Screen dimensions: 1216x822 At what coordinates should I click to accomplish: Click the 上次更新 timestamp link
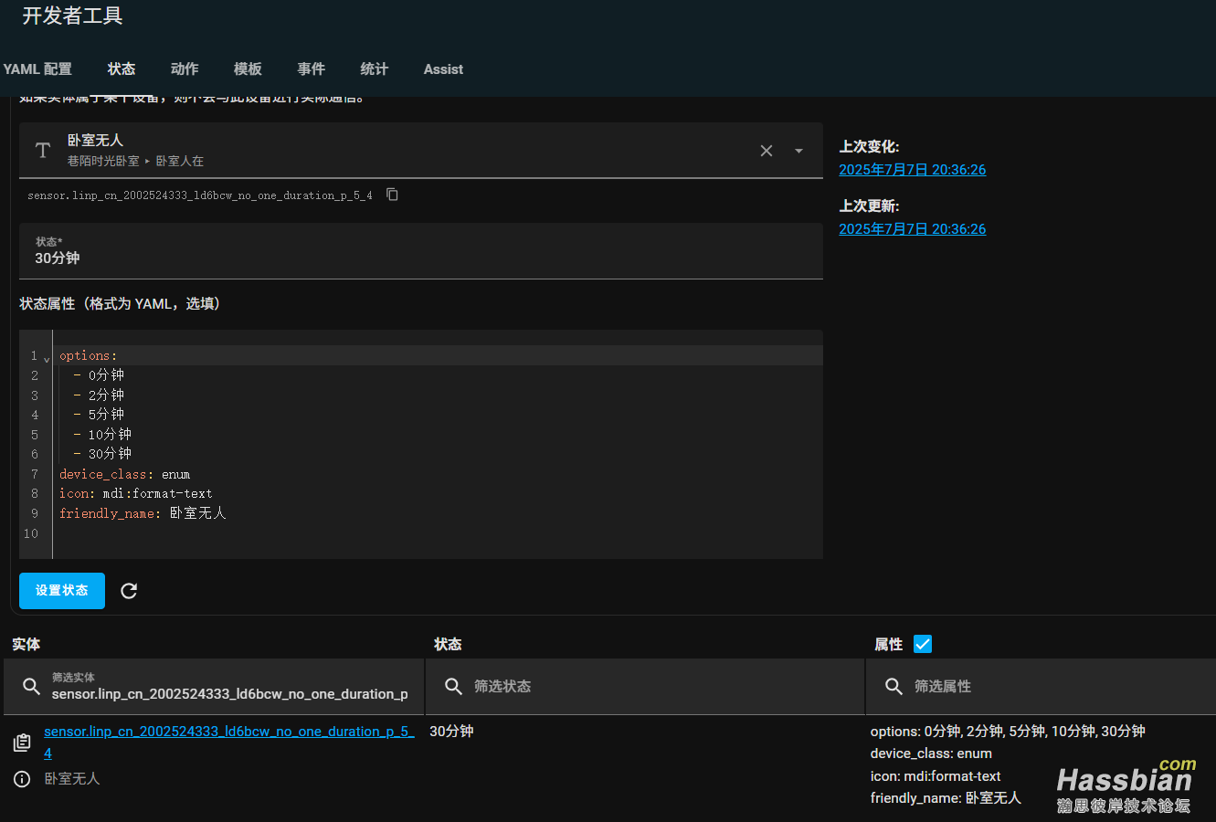912,229
